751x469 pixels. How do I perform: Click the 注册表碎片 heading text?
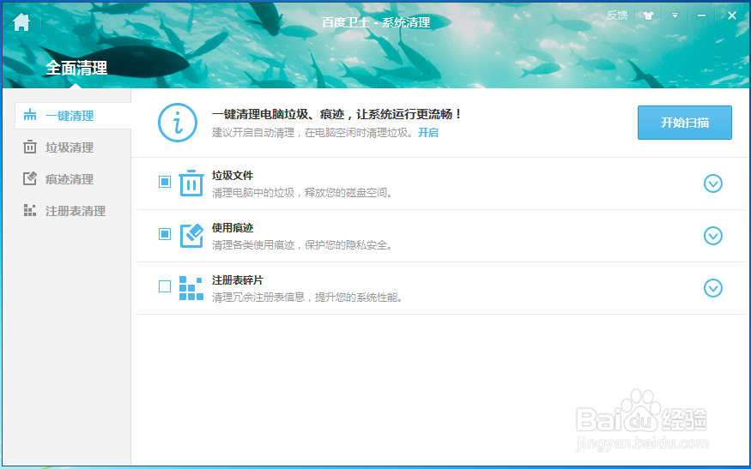pos(238,280)
